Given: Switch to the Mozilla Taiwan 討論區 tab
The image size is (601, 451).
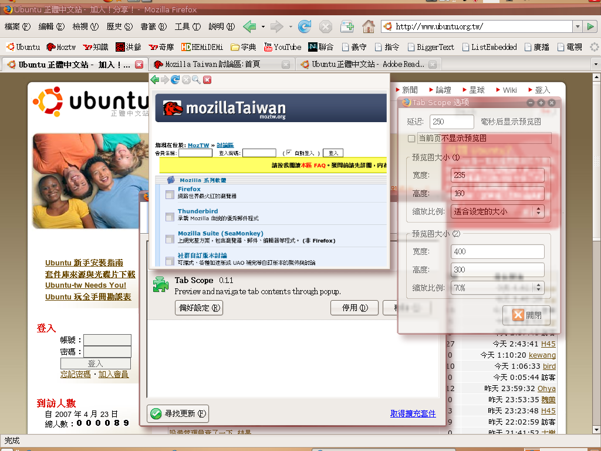Looking at the screenshot, I should (x=214, y=65).
